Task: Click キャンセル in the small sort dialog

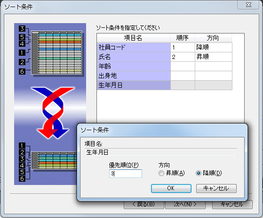Action: (x=216, y=188)
